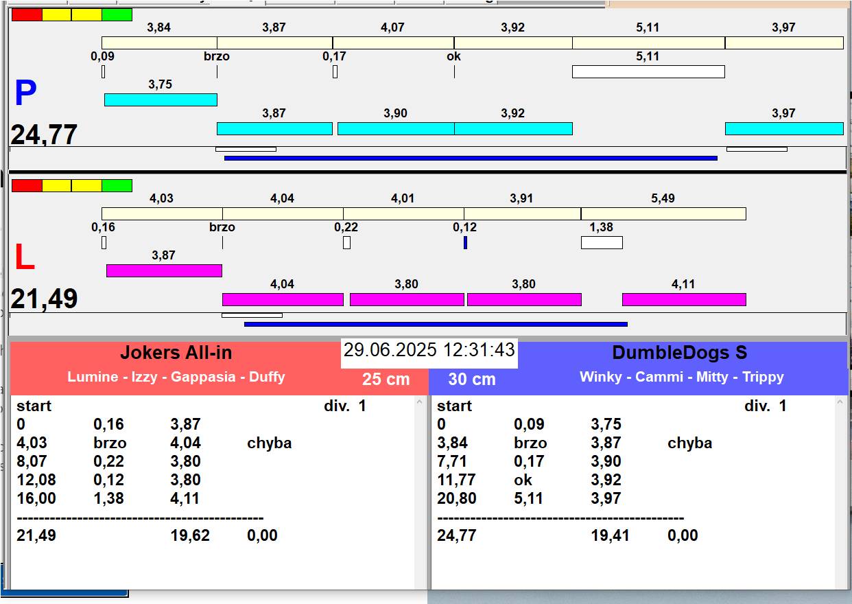
Task: Click the red start light in lane L
Action: (x=27, y=185)
